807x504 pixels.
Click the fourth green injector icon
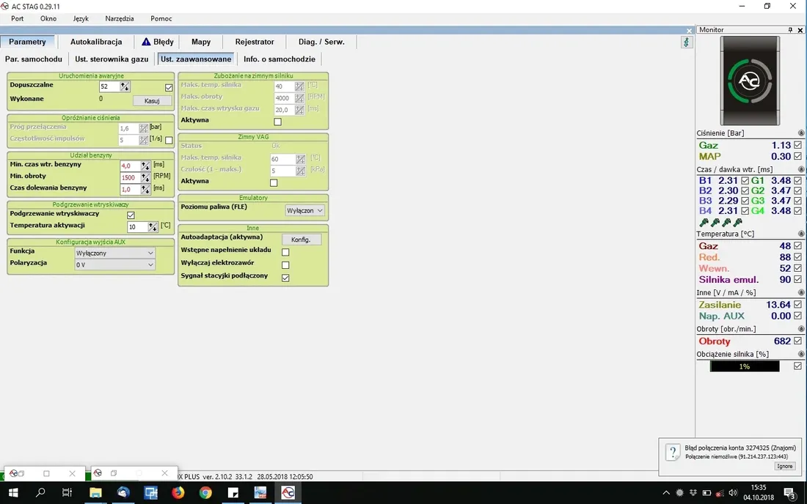(x=738, y=223)
